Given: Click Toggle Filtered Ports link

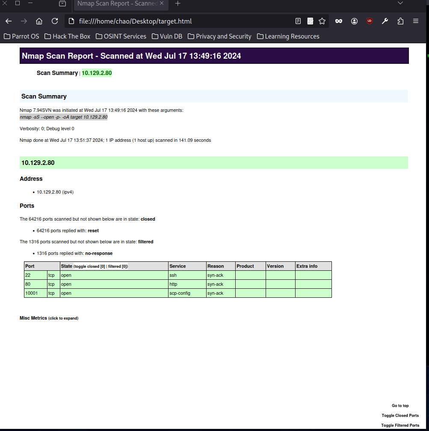Looking at the screenshot, I should [400, 425].
